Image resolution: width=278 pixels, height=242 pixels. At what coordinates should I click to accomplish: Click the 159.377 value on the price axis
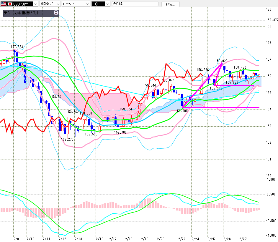click(272, 20)
